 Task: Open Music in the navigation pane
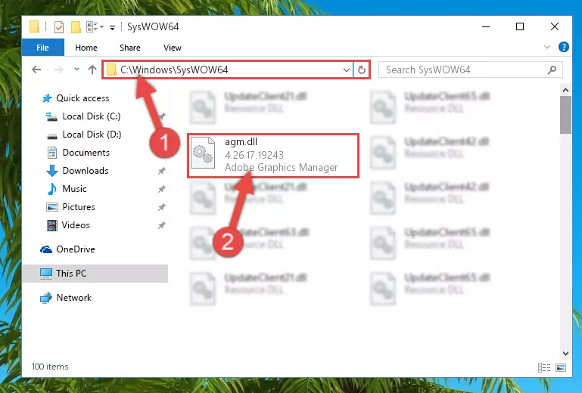[74, 189]
